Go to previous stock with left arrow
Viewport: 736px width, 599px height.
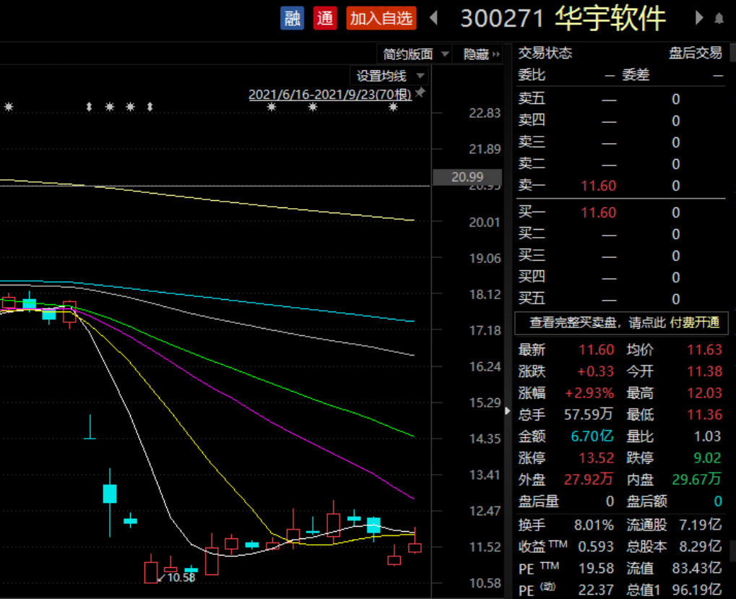(433, 18)
